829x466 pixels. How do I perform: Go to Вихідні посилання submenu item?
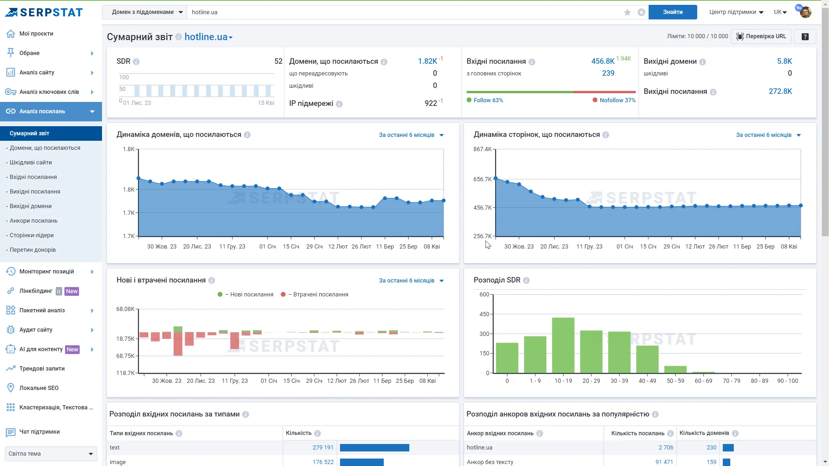coord(35,192)
